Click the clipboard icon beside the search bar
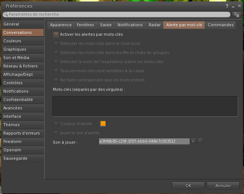 coord(236,15)
